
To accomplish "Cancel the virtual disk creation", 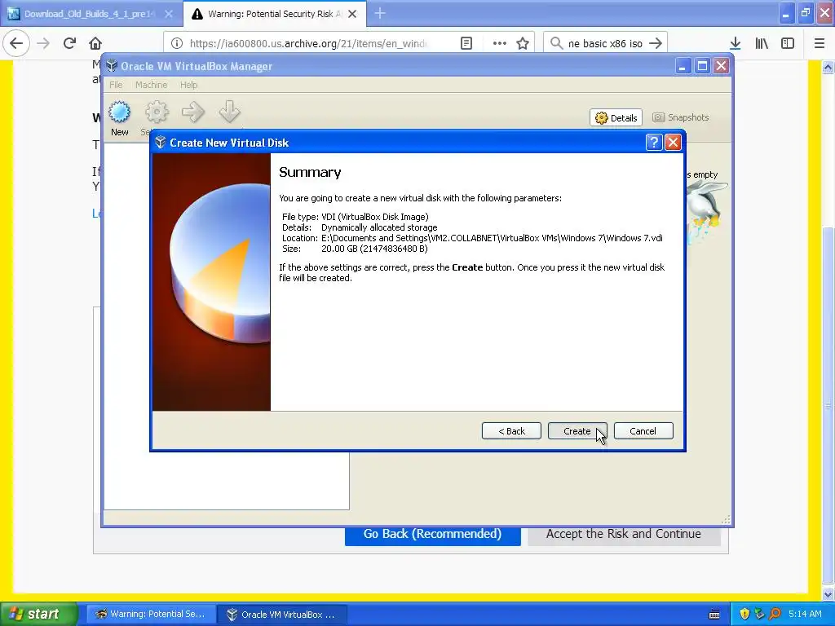I will 643,431.
